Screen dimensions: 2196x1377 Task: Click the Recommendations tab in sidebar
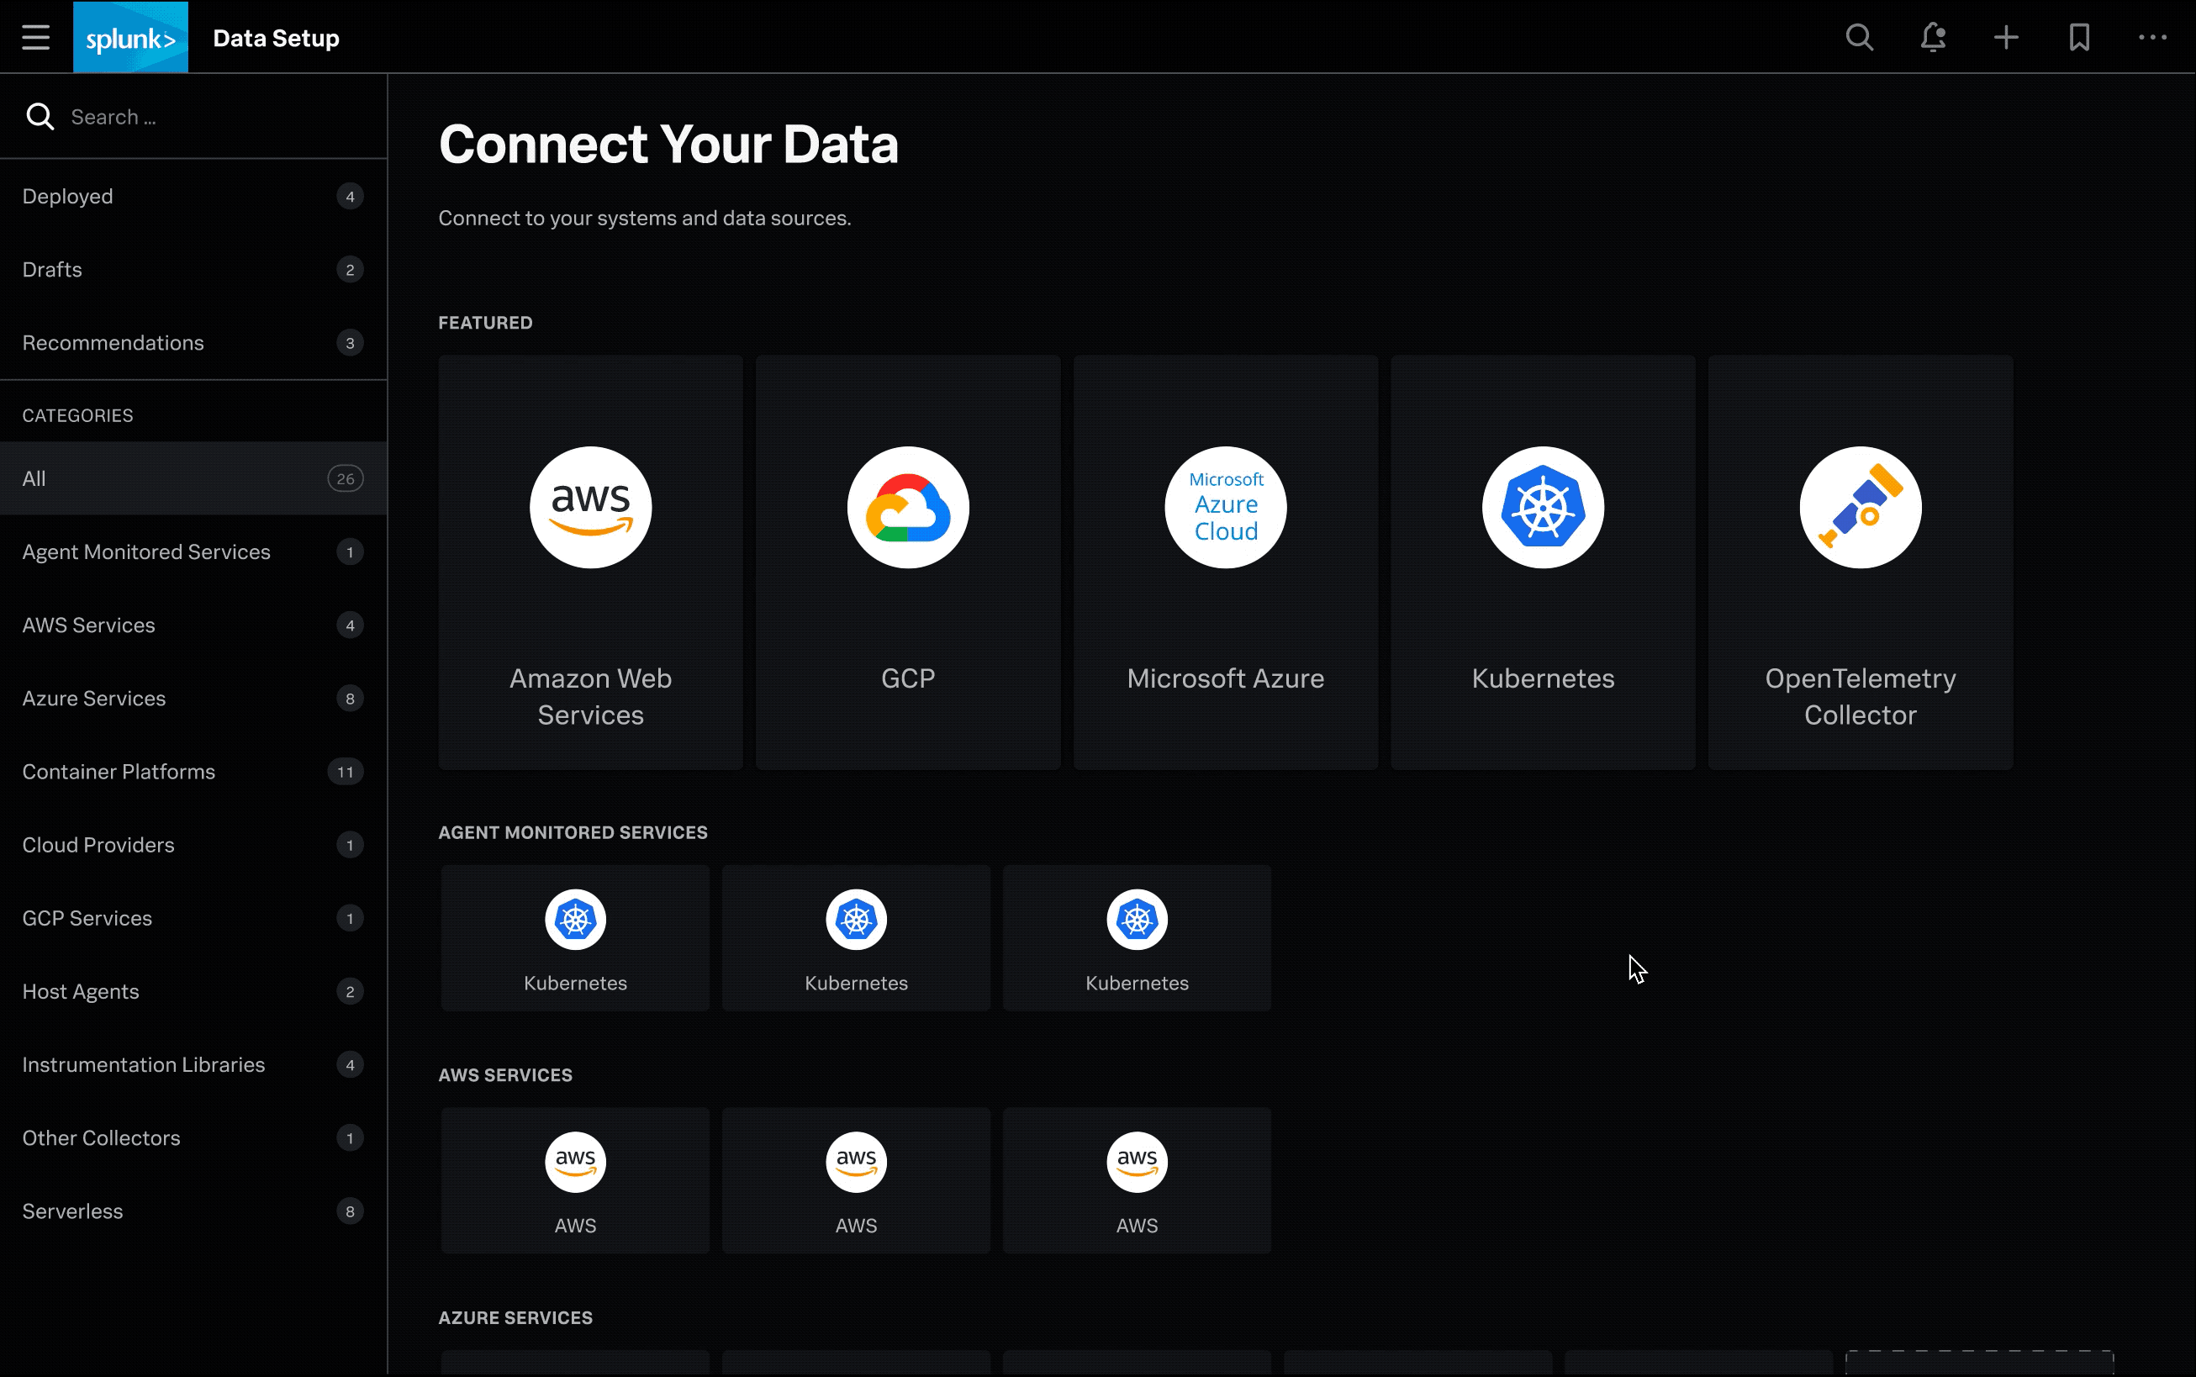coord(113,341)
